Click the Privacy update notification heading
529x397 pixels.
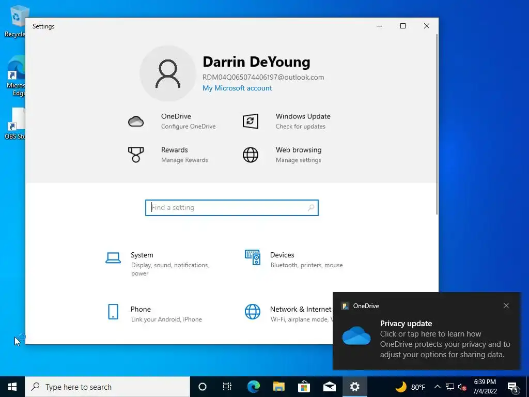tap(406, 324)
